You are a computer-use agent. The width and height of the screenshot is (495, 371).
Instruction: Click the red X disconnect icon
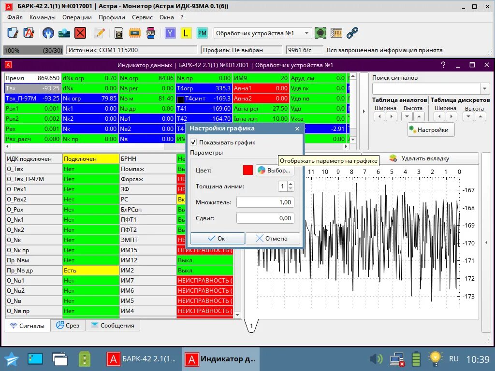tap(80, 33)
